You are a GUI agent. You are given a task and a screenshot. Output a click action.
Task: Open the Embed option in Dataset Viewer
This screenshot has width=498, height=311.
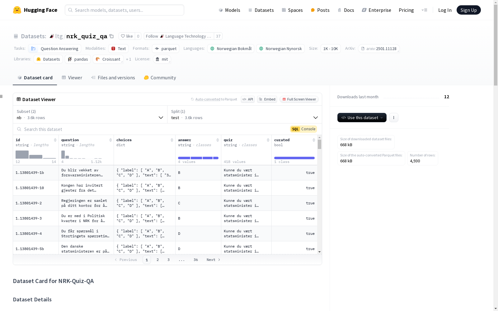[x=267, y=99]
